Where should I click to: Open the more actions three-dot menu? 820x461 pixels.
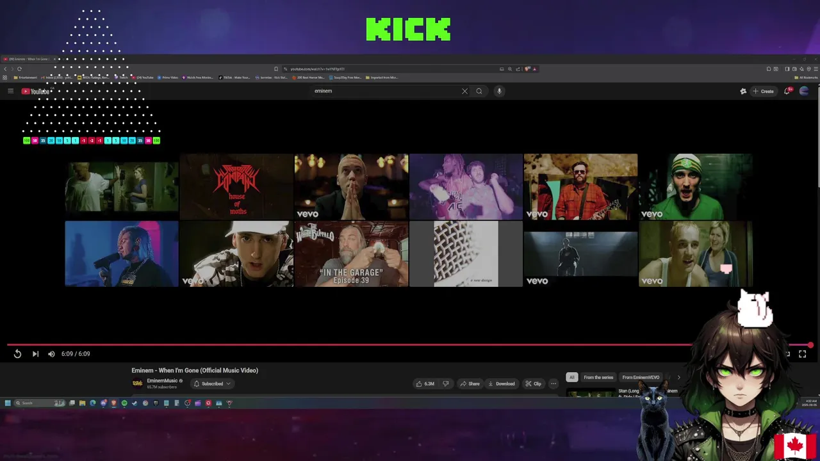pos(553,384)
